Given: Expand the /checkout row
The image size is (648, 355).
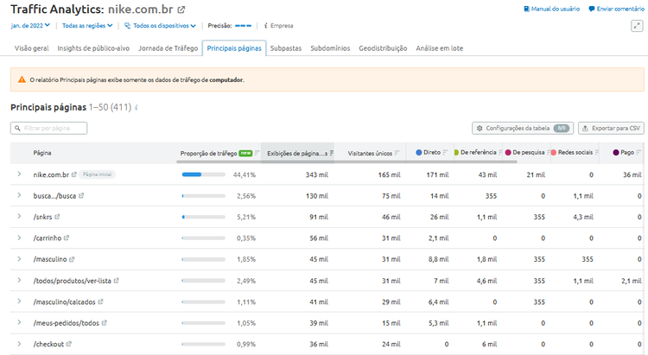Looking at the screenshot, I should (x=19, y=344).
